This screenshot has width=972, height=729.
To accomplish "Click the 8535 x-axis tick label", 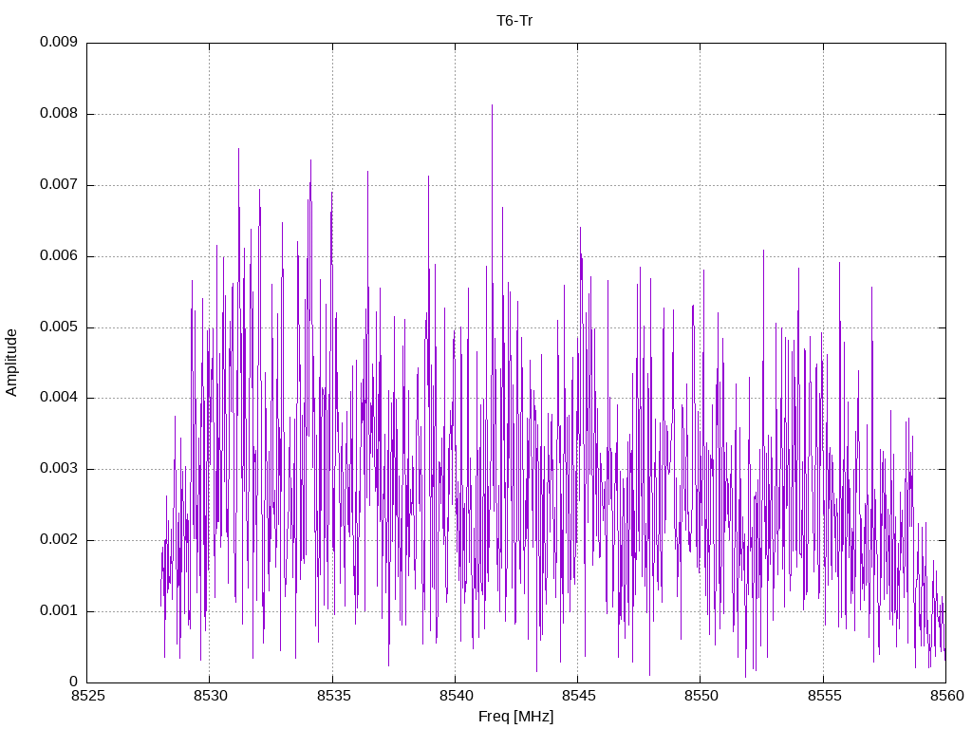I will pos(333,696).
